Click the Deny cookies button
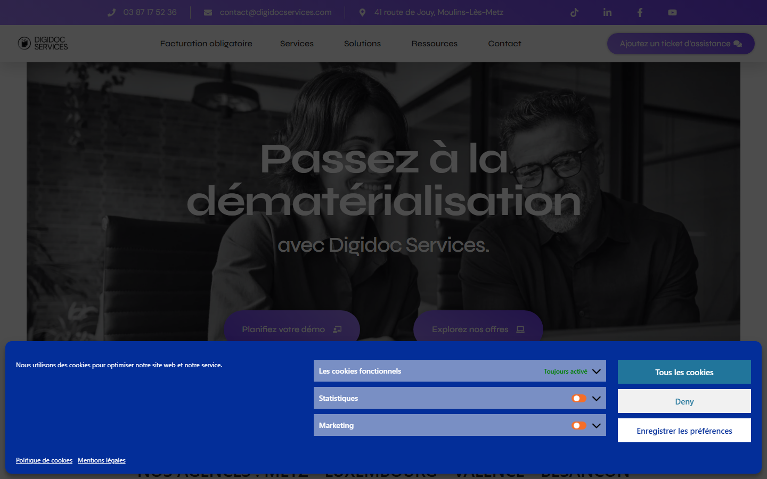Screen dimensions: 767x479 pos(684,401)
